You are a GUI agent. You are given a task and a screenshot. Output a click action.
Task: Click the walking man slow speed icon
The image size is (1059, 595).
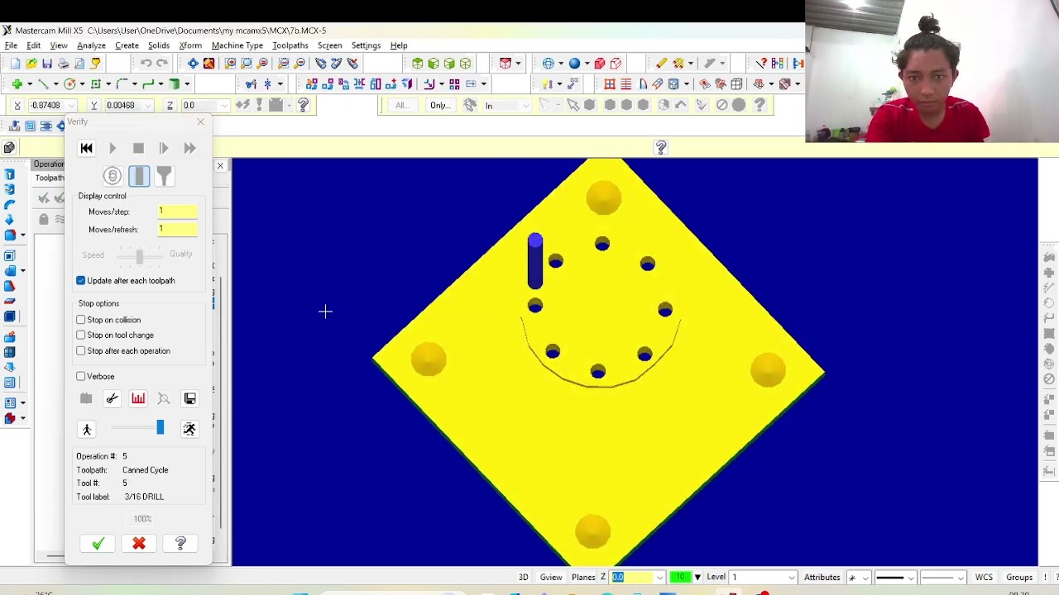pyautogui.click(x=86, y=429)
